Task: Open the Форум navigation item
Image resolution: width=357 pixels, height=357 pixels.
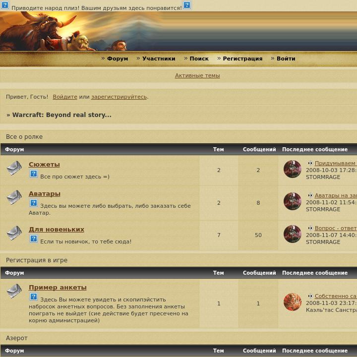Action: click(x=118, y=59)
